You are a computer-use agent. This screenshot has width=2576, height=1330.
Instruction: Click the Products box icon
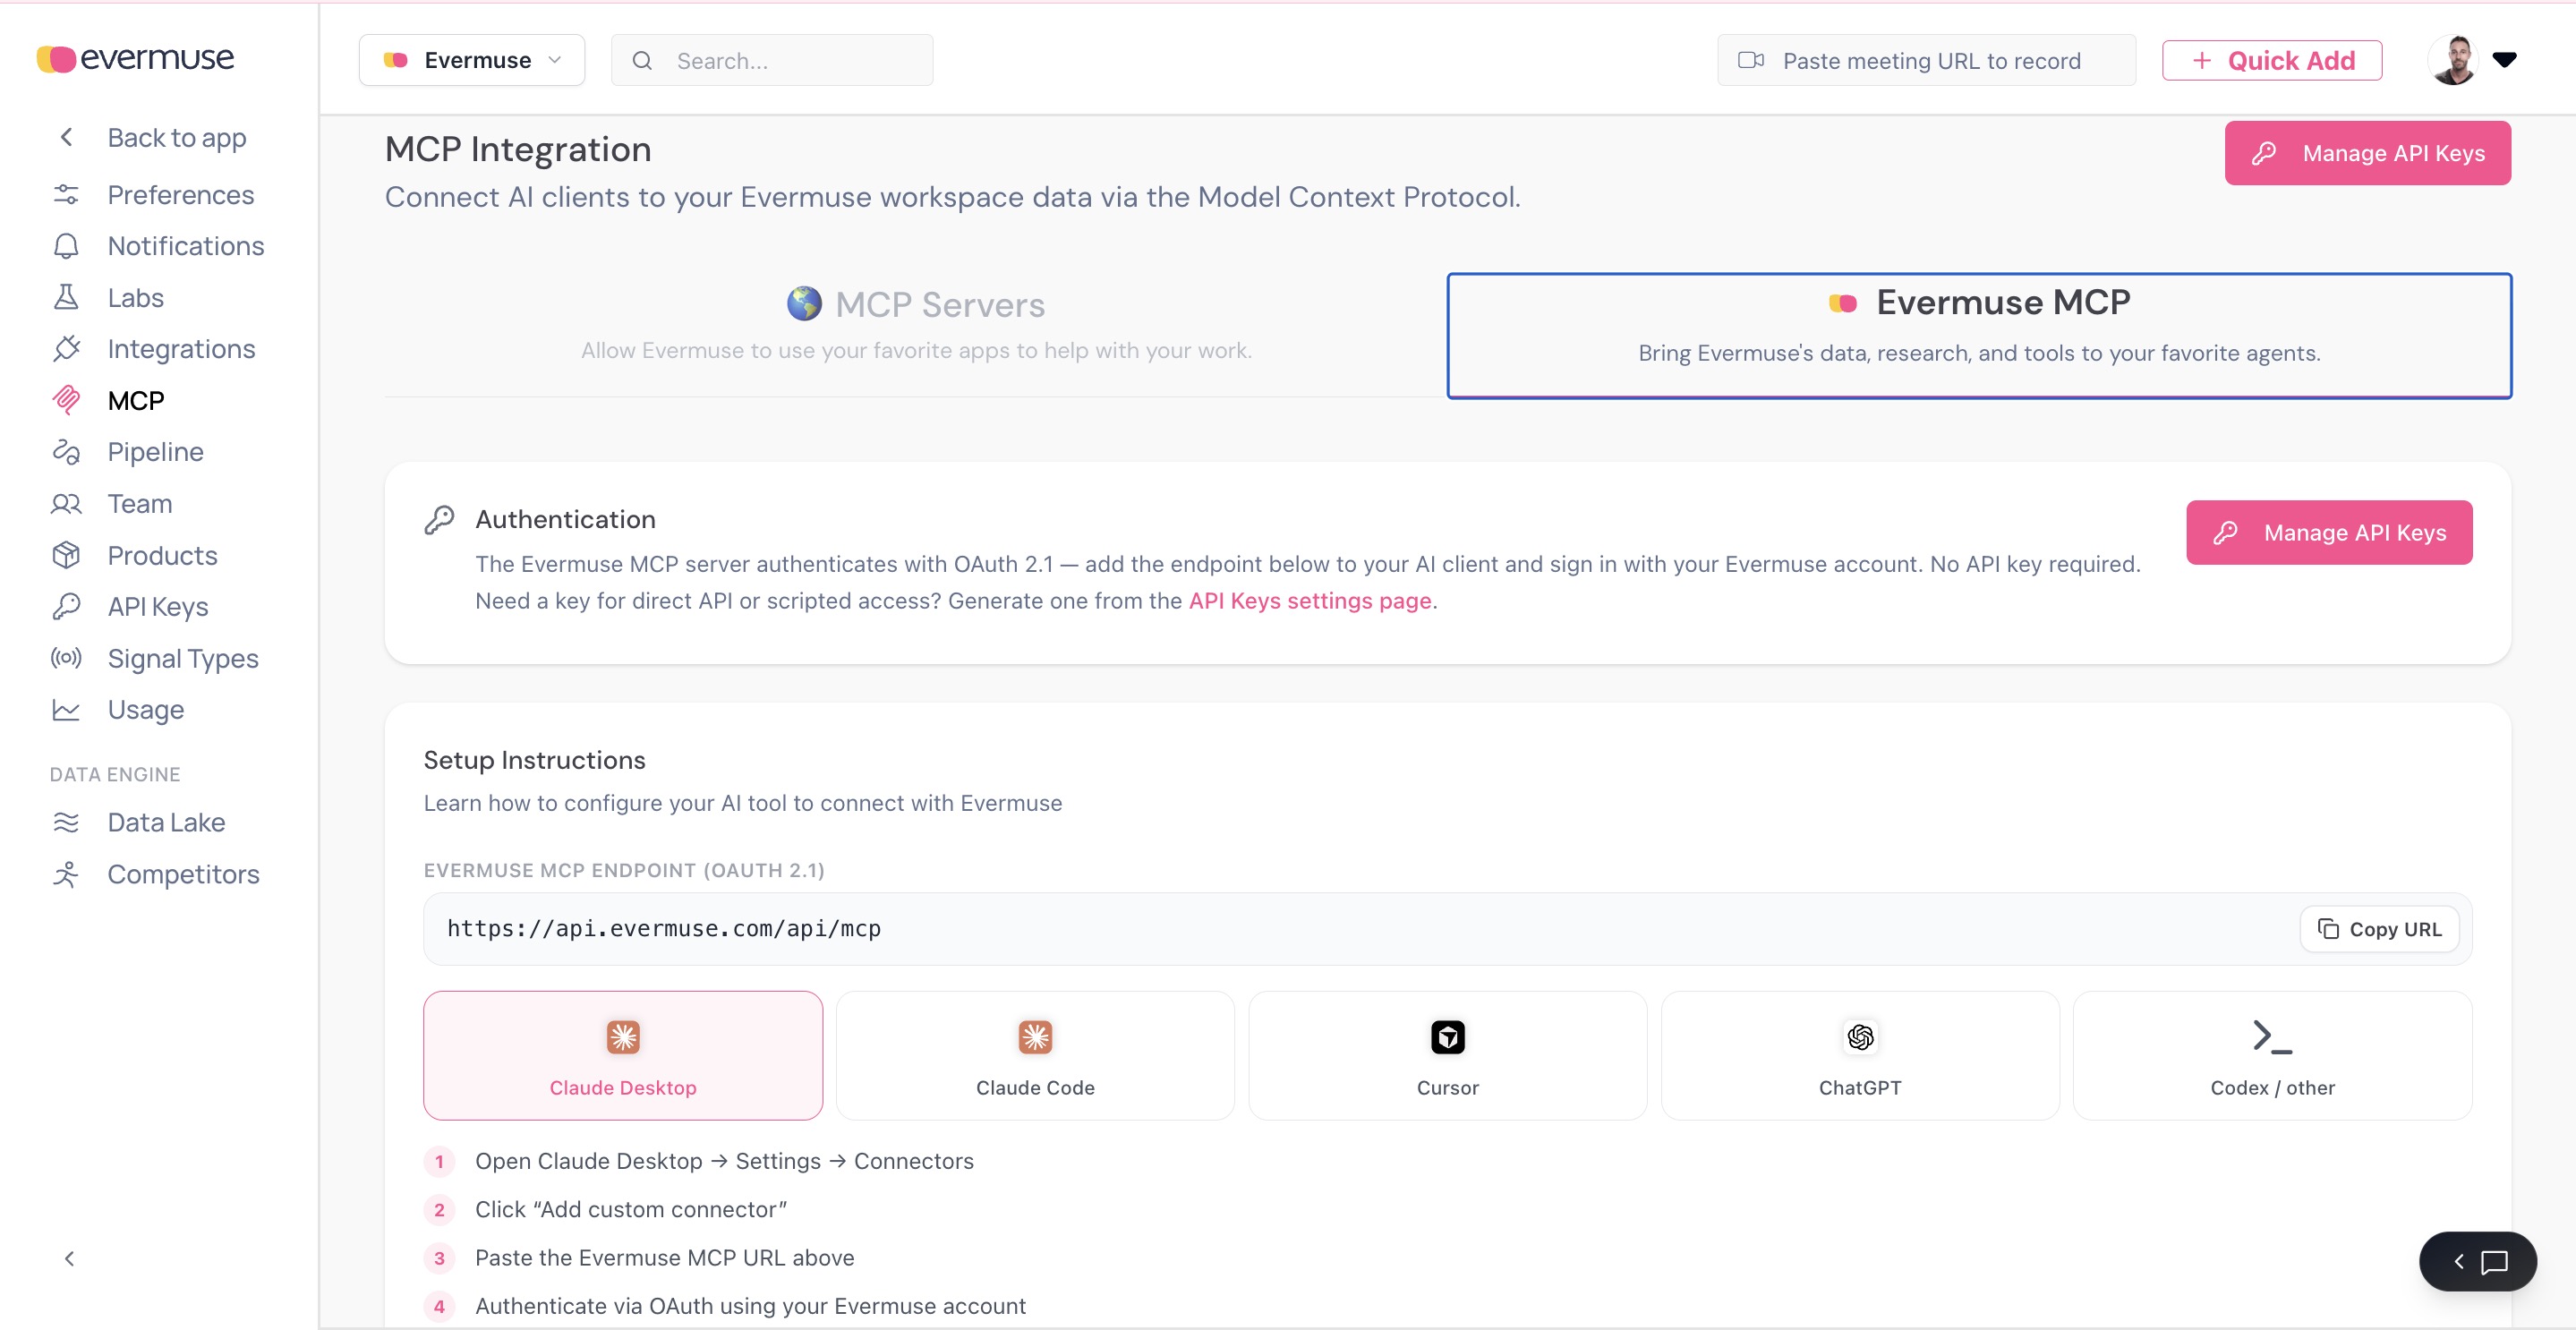(66, 555)
